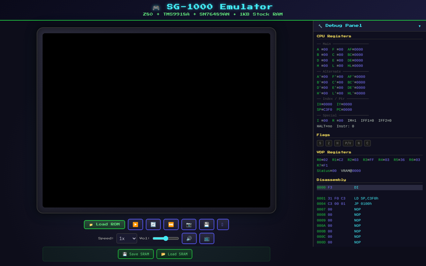This screenshot has height=266, width=426.
Task: Click the IFF1=0 value
Action: click(367, 121)
